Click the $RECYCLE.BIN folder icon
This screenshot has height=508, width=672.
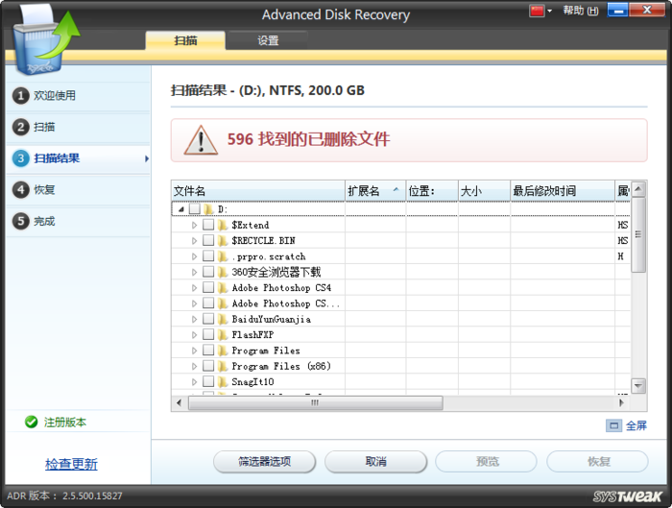pos(223,240)
